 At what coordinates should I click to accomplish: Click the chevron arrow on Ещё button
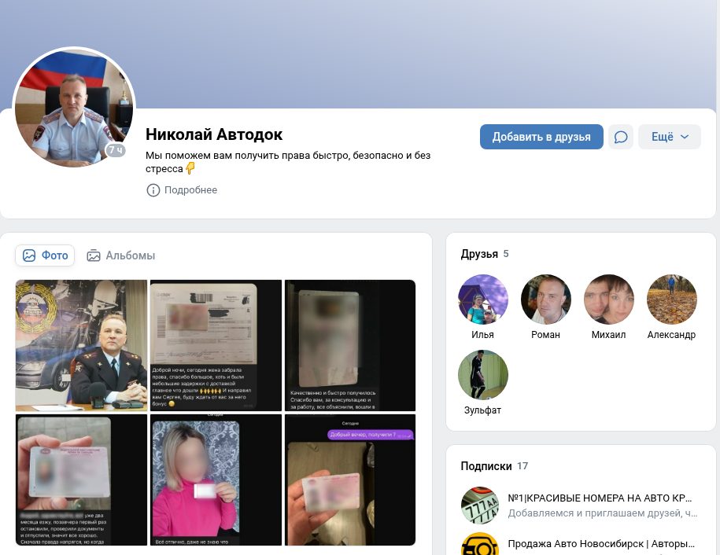685,137
